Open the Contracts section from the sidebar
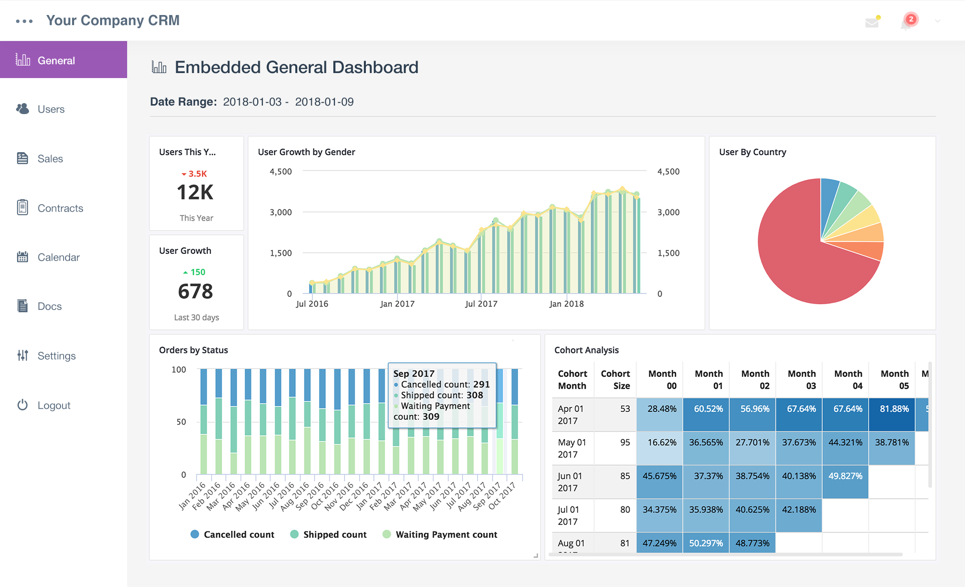Image resolution: width=965 pixels, height=587 pixels. pyautogui.click(x=22, y=207)
